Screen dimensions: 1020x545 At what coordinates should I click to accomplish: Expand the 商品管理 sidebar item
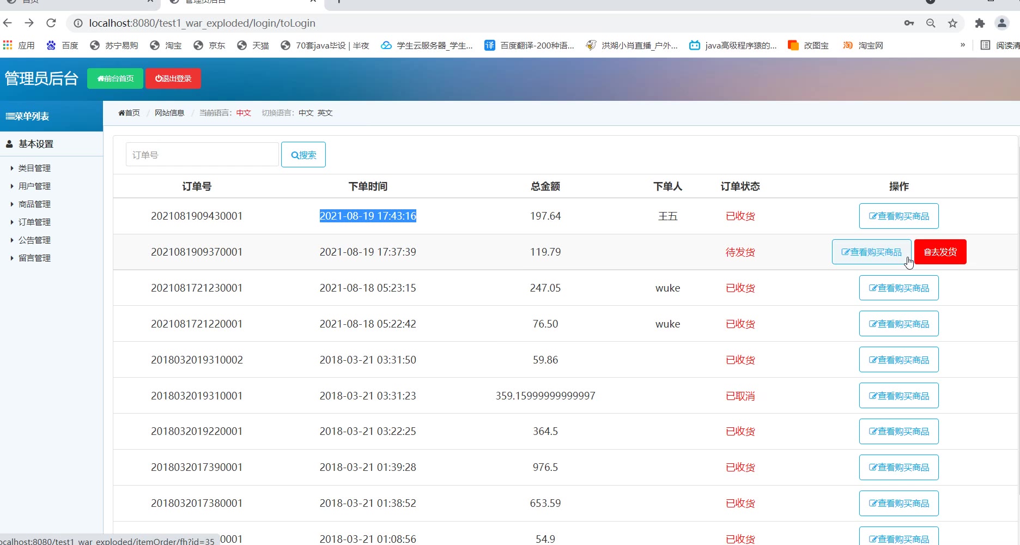pos(34,204)
